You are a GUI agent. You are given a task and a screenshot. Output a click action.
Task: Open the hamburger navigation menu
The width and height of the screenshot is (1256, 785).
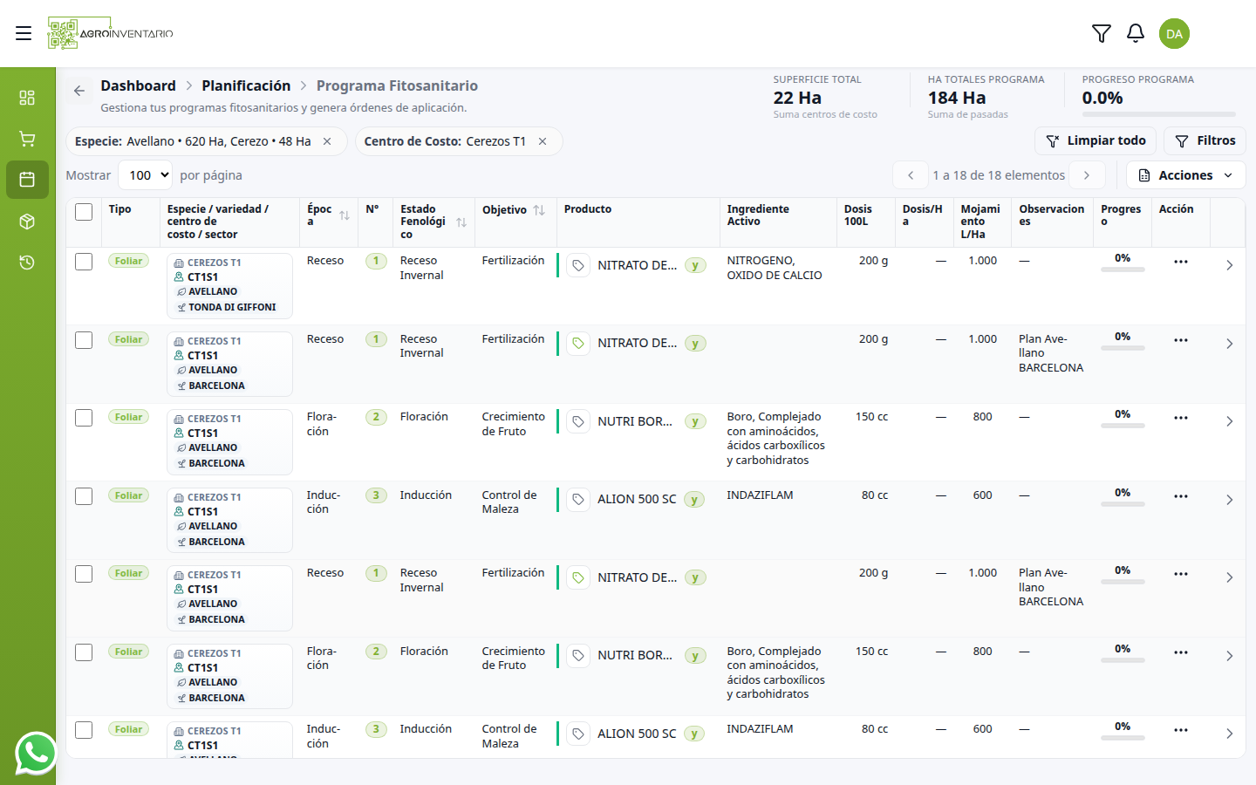24,33
